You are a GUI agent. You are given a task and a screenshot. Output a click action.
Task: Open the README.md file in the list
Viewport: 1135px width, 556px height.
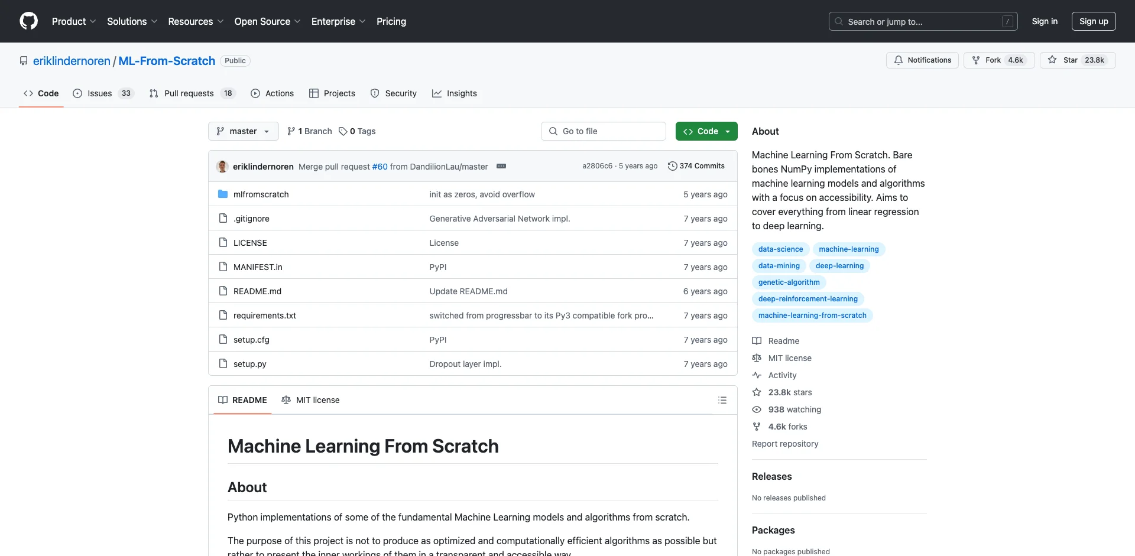(x=257, y=291)
